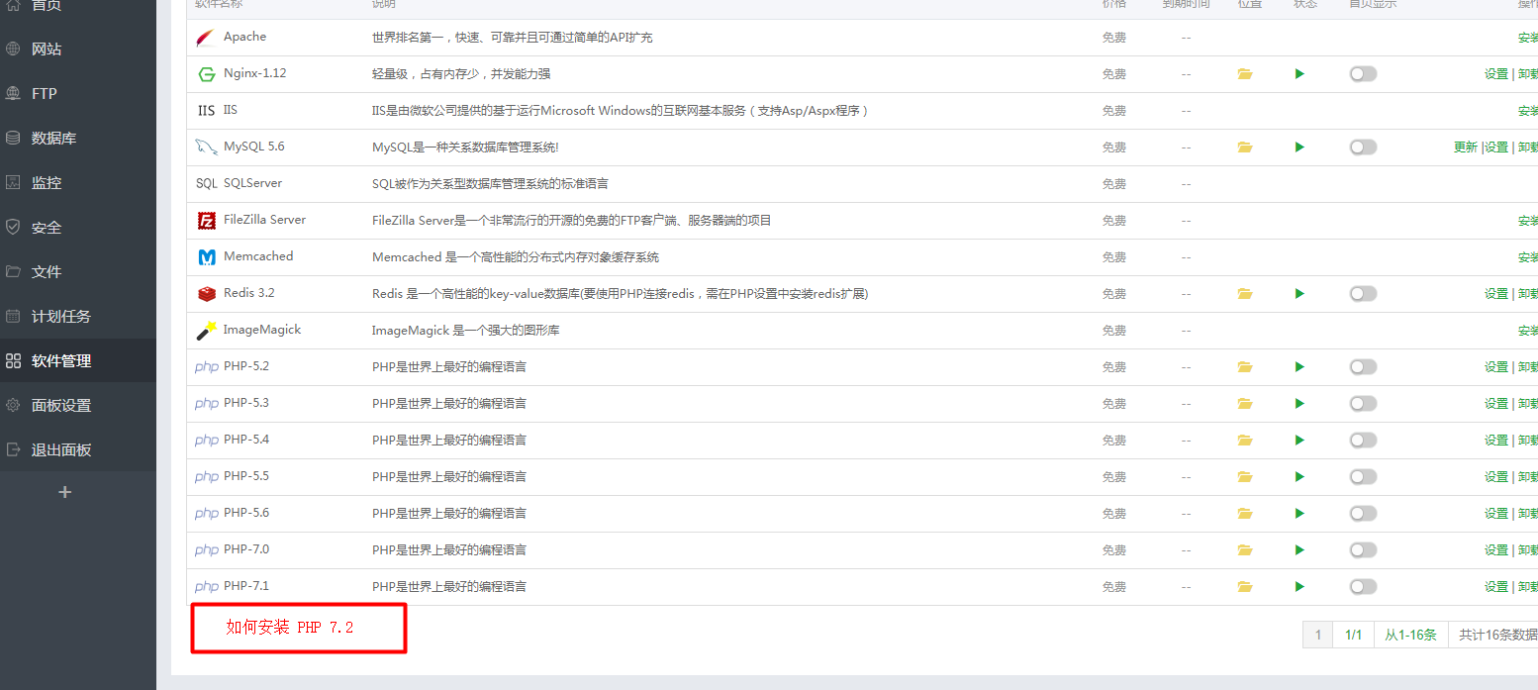Toggle homepage display for MySQL 5.6

(1363, 148)
